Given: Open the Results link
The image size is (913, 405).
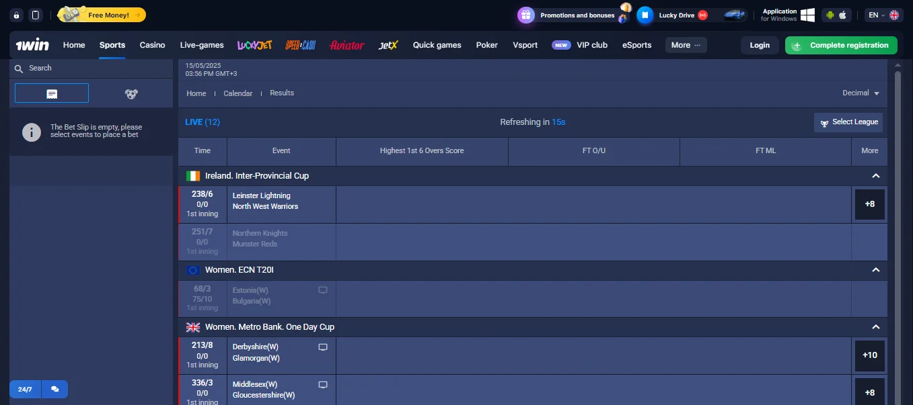Looking at the screenshot, I should [x=282, y=93].
